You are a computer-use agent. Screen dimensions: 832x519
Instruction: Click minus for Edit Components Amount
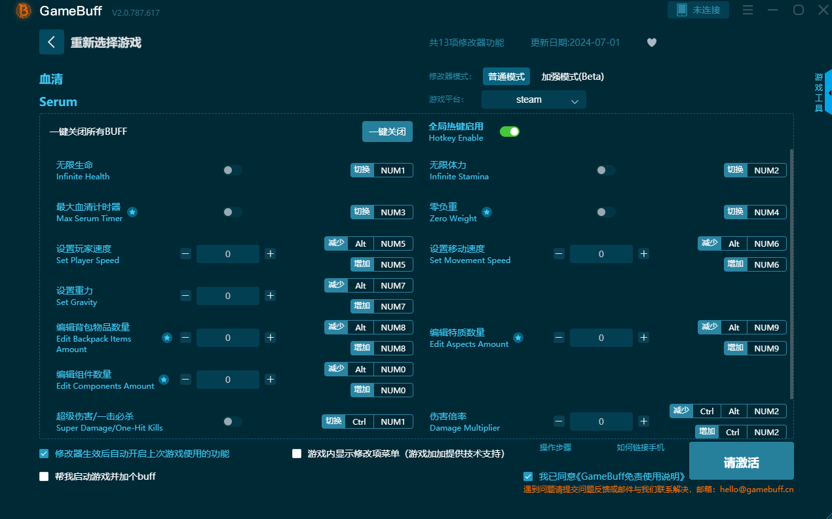(x=186, y=380)
